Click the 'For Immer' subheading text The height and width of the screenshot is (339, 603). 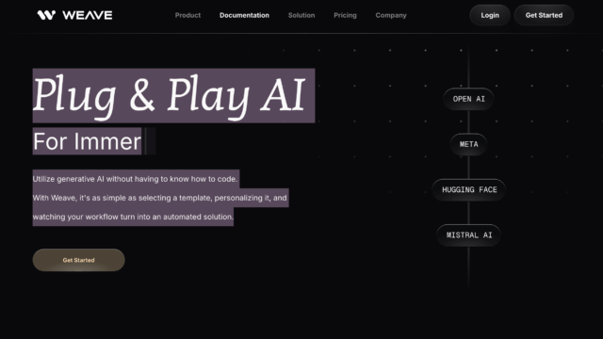tap(88, 141)
